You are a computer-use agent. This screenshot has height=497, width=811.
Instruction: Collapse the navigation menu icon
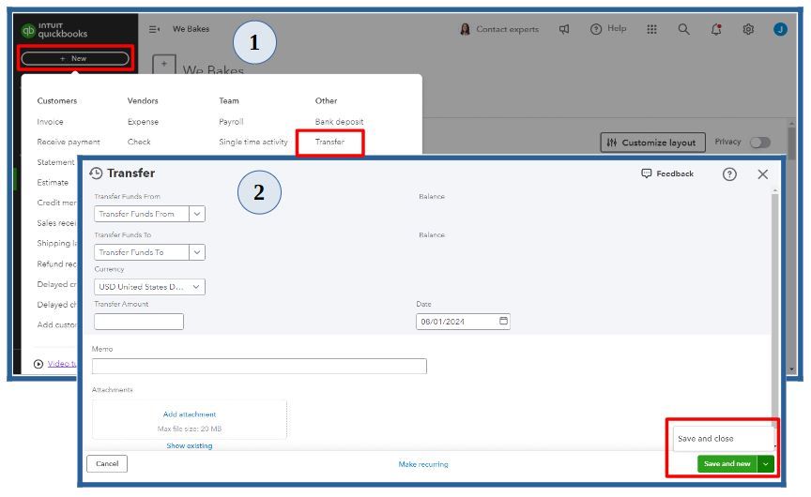[x=154, y=29]
